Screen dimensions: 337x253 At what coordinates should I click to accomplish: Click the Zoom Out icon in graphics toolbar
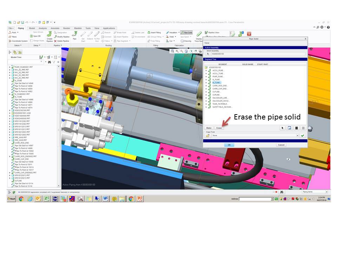pyautogui.click(x=181, y=51)
